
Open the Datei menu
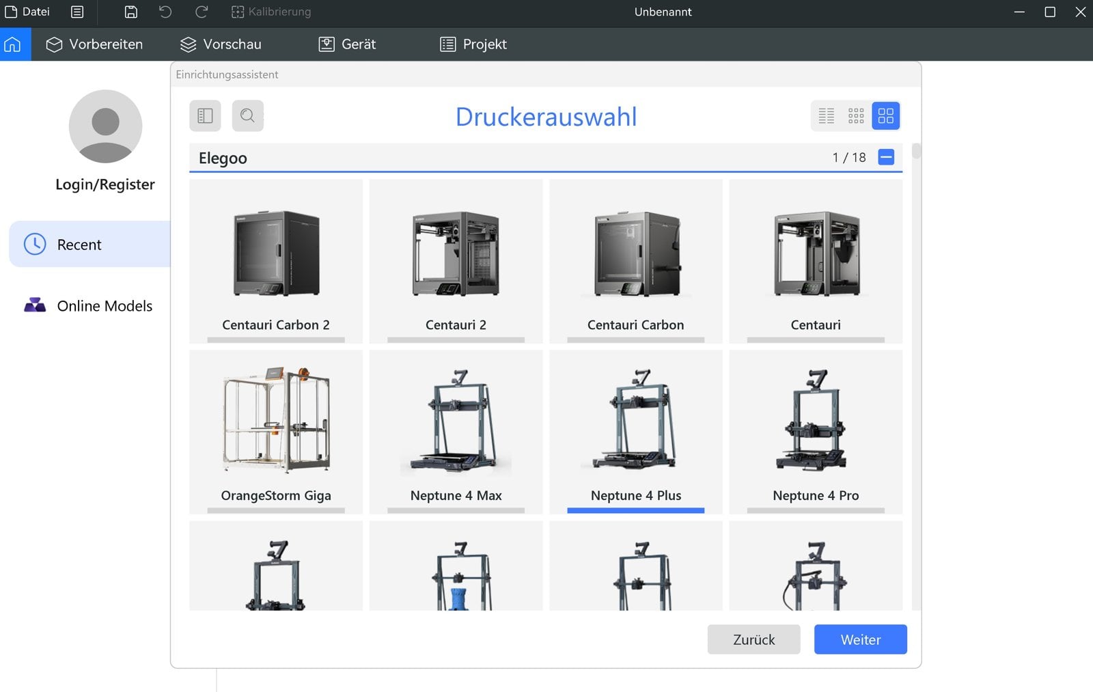click(x=27, y=12)
